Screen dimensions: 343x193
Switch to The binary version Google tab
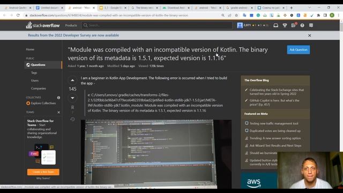click(144, 8)
